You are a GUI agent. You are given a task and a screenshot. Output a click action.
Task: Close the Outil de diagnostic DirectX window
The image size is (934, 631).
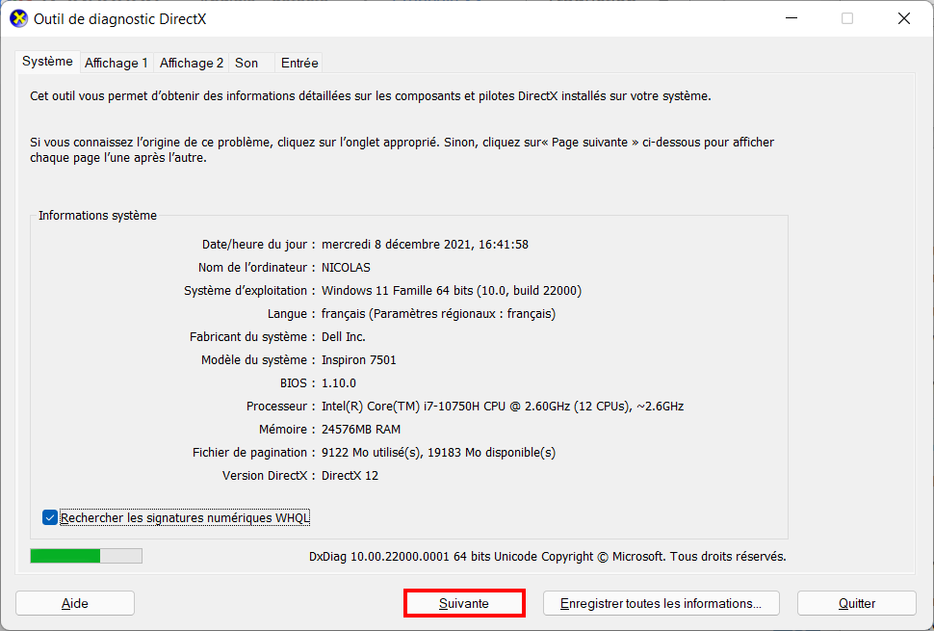point(903,18)
